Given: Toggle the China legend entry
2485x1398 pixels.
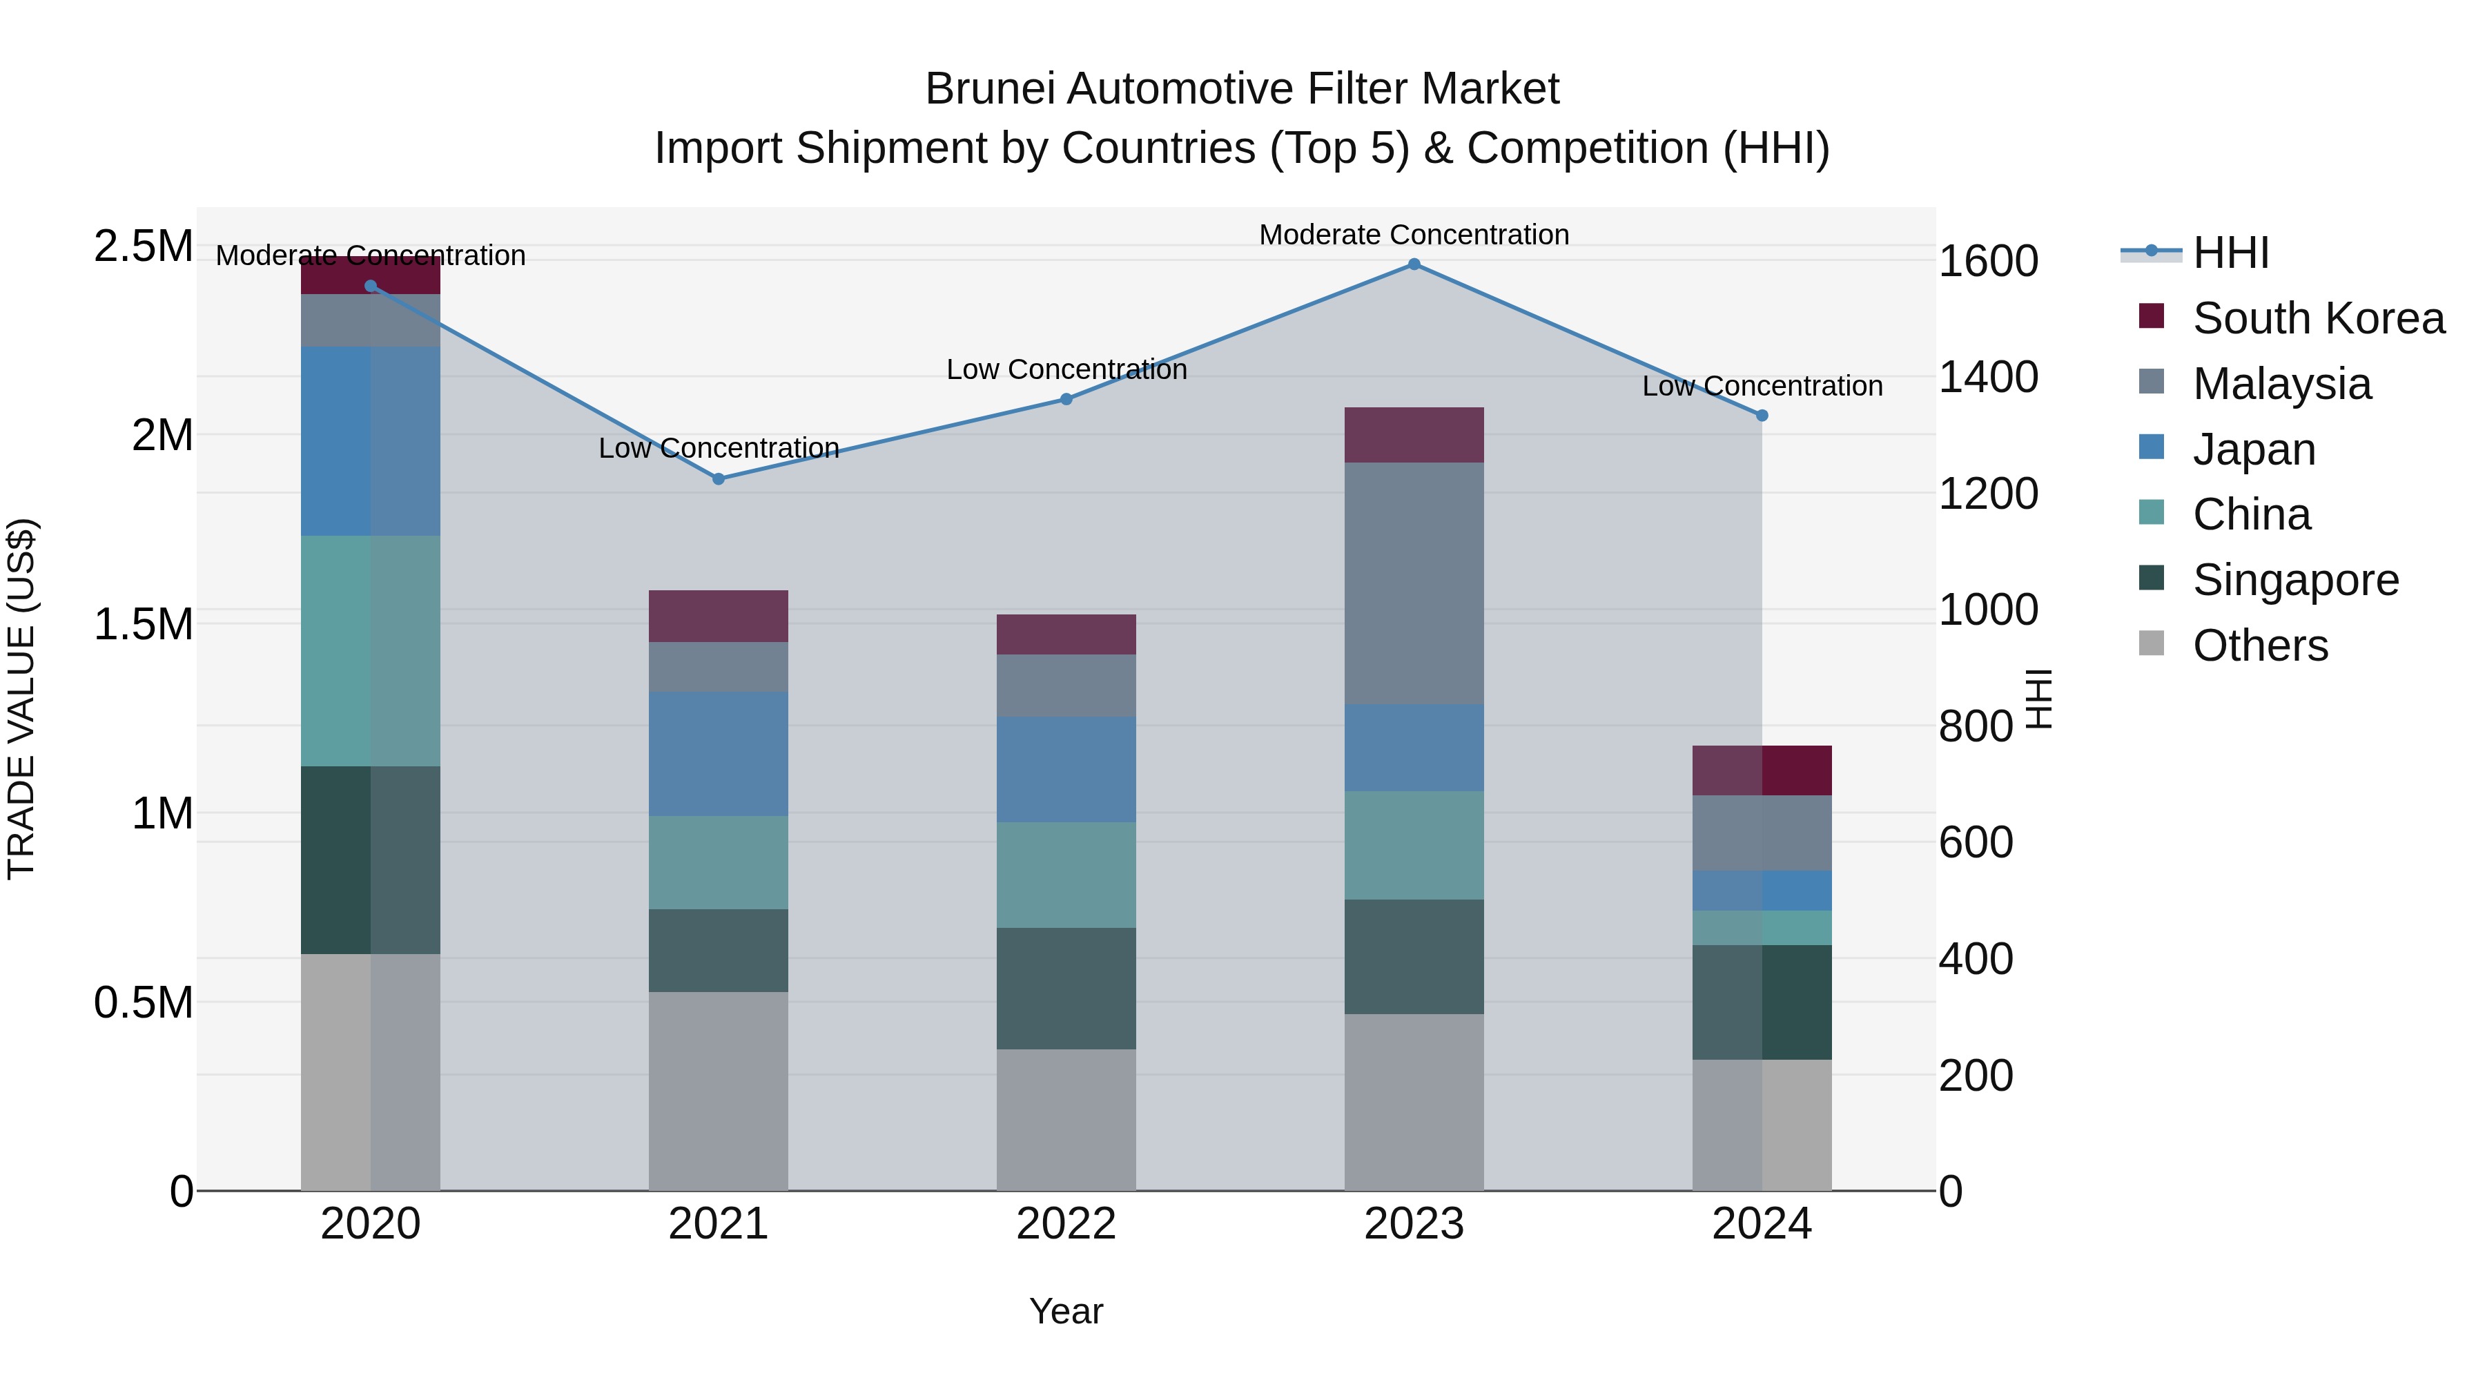Looking at the screenshot, I should [x=2225, y=514].
